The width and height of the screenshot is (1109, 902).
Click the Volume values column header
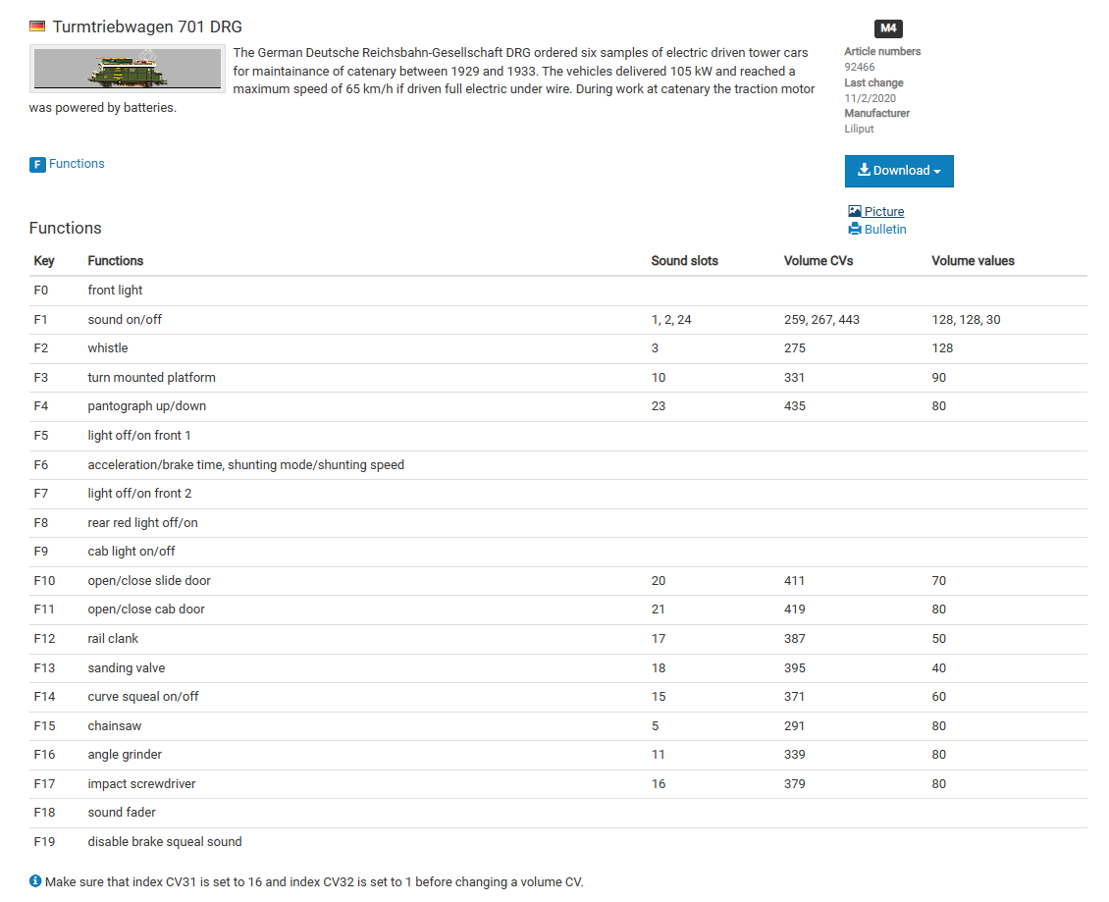[x=973, y=261]
